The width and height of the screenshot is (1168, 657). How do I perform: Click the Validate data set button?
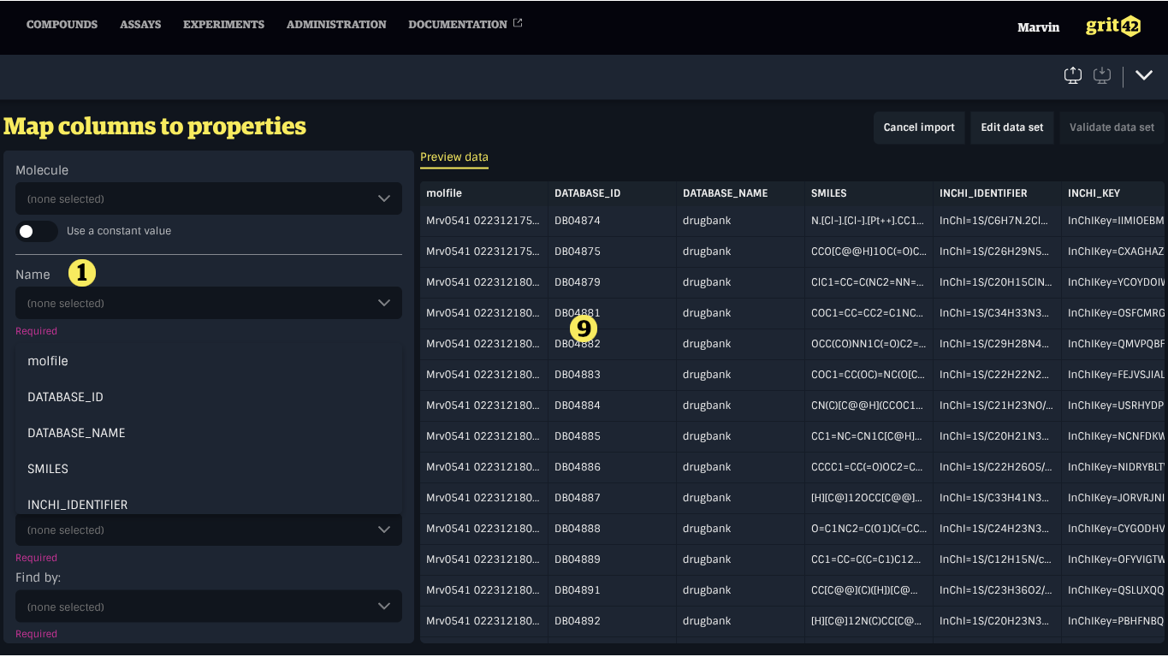1113,127
